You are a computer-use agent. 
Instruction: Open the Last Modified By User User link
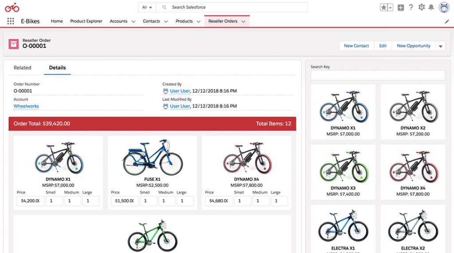click(180, 106)
